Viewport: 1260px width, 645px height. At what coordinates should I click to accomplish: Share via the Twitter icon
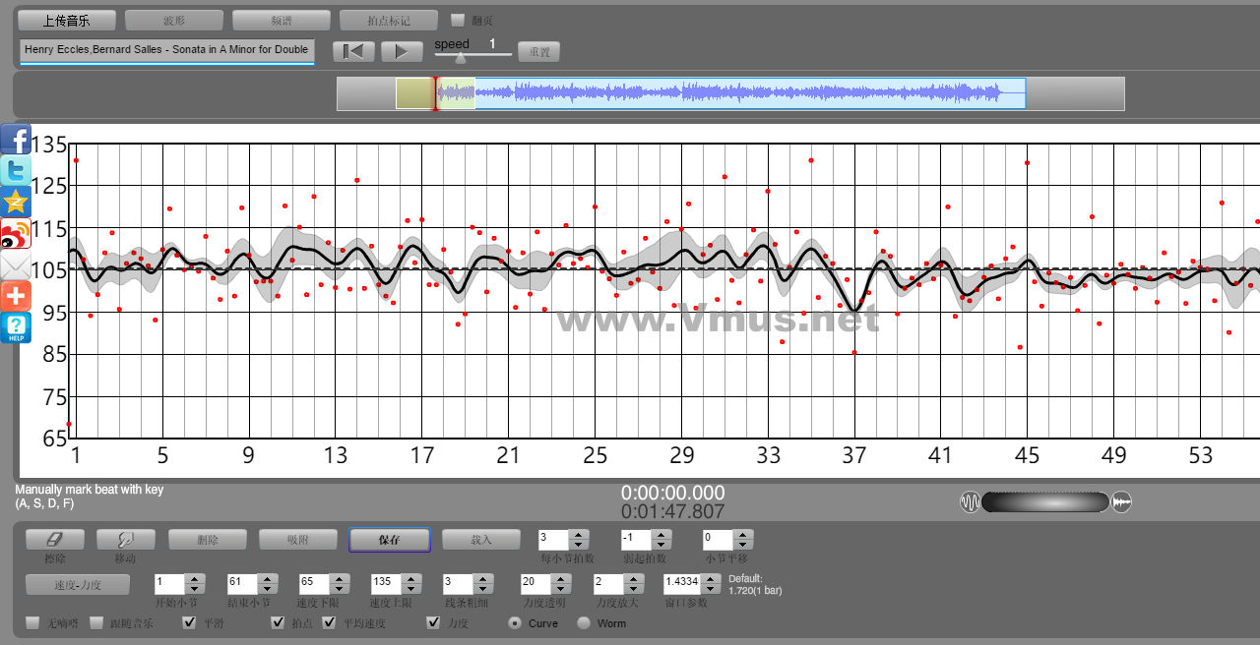(16, 171)
